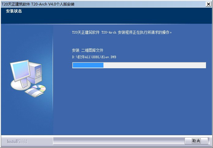Image resolution: width=213 pixels, height=148 pixels.
Task: Click the dark blue header banner area
Action: [x=106, y=16]
